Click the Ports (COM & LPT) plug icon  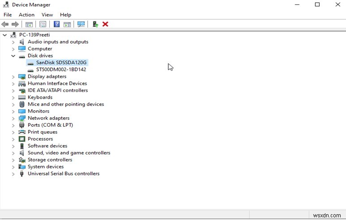[x=21, y=125]
